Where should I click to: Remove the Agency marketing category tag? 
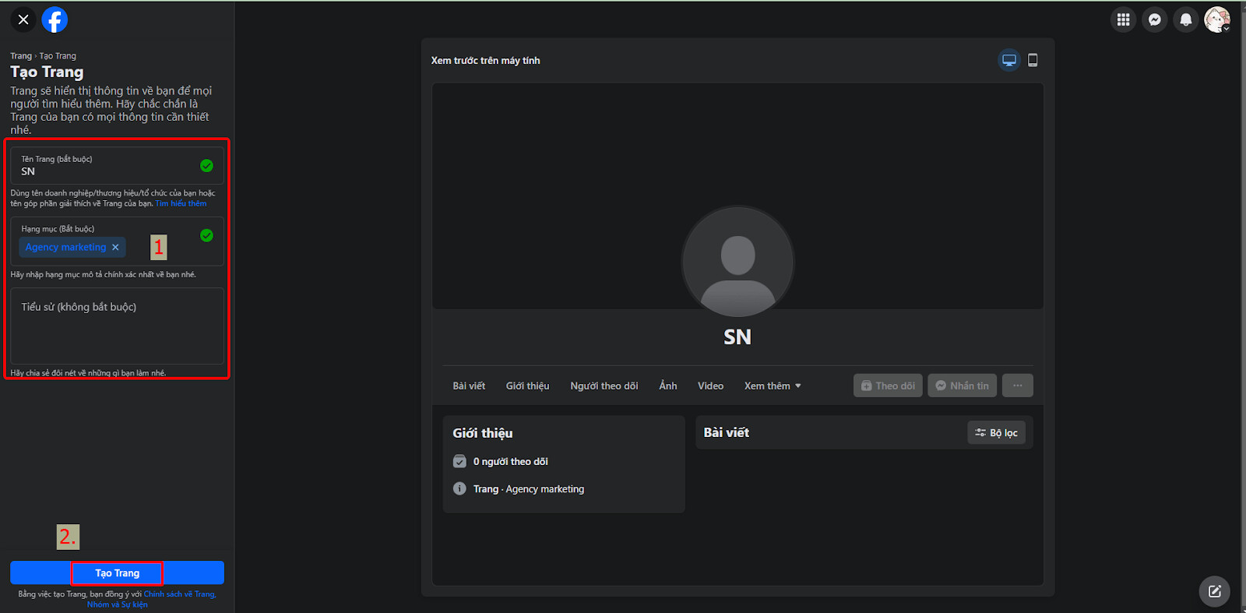coord(115,247)
